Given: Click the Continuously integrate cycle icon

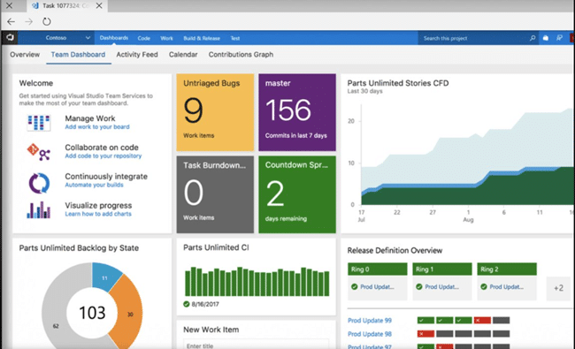Looking at the screenshot, I should (39, 183).
